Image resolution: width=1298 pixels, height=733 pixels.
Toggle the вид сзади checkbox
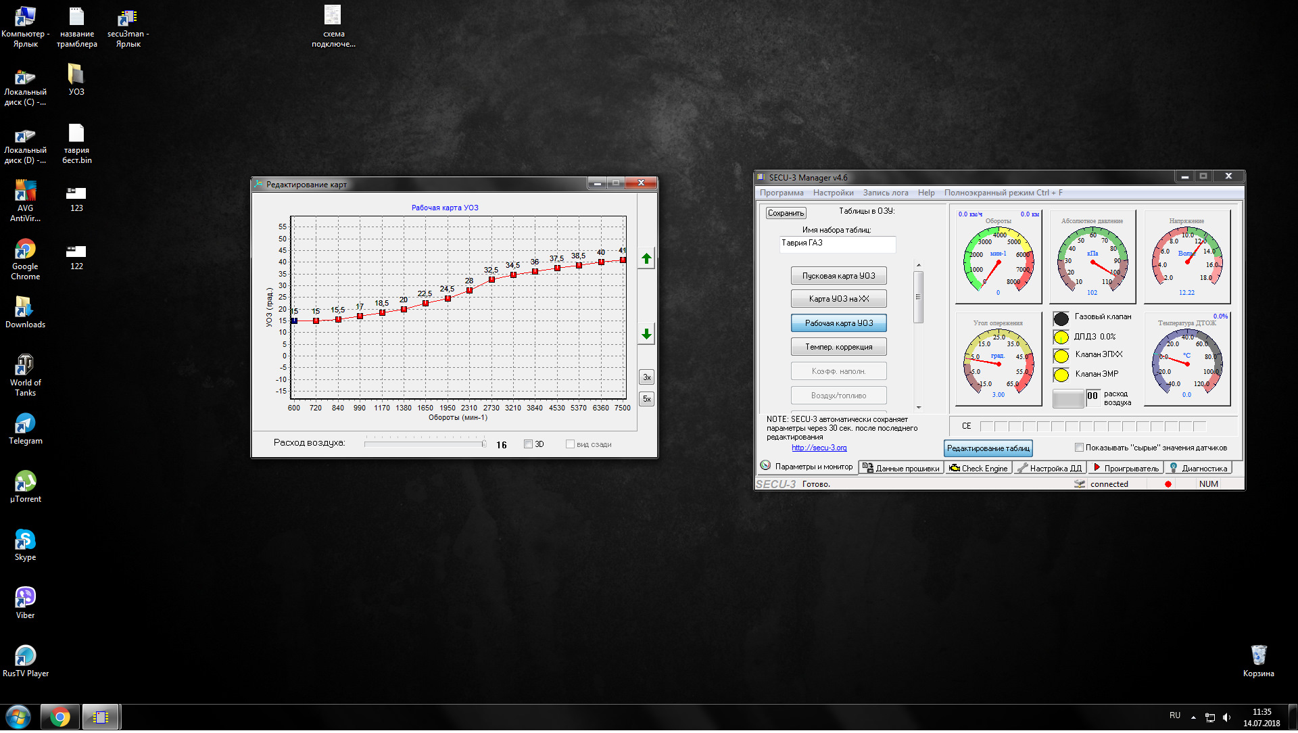[570, 445]
